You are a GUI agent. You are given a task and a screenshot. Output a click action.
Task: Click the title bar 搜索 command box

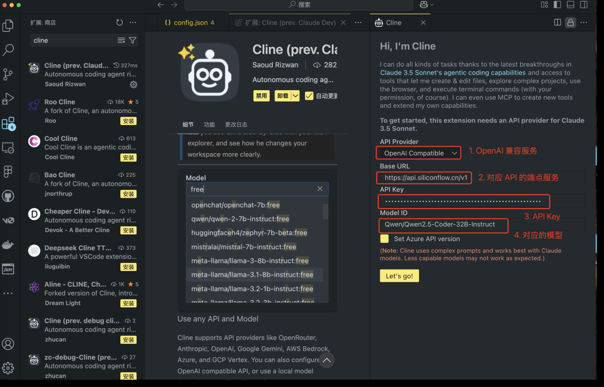[299, 5]
